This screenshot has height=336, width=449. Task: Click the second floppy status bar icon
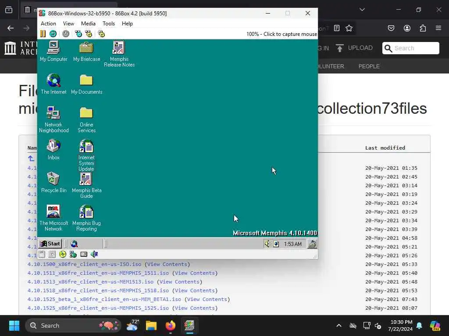click(52, 254)
